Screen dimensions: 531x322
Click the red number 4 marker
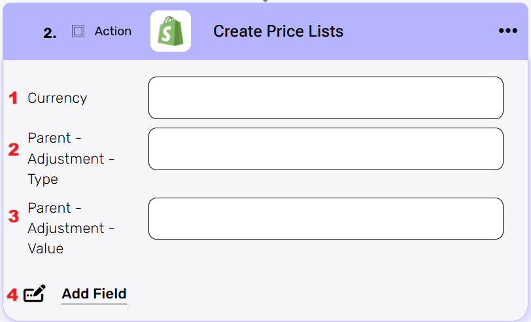[12, 295]
